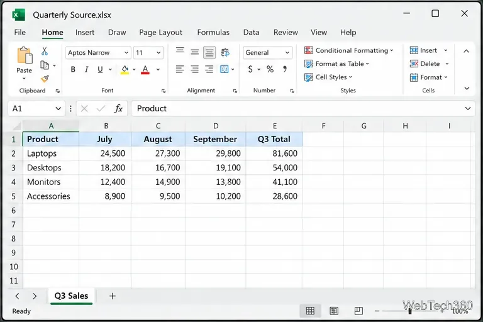Switch to the Review tab

[x=286, y=32]
